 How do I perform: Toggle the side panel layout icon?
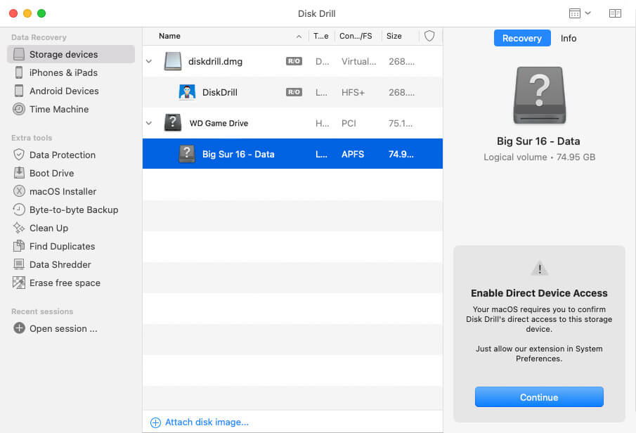tap(615, 13)
